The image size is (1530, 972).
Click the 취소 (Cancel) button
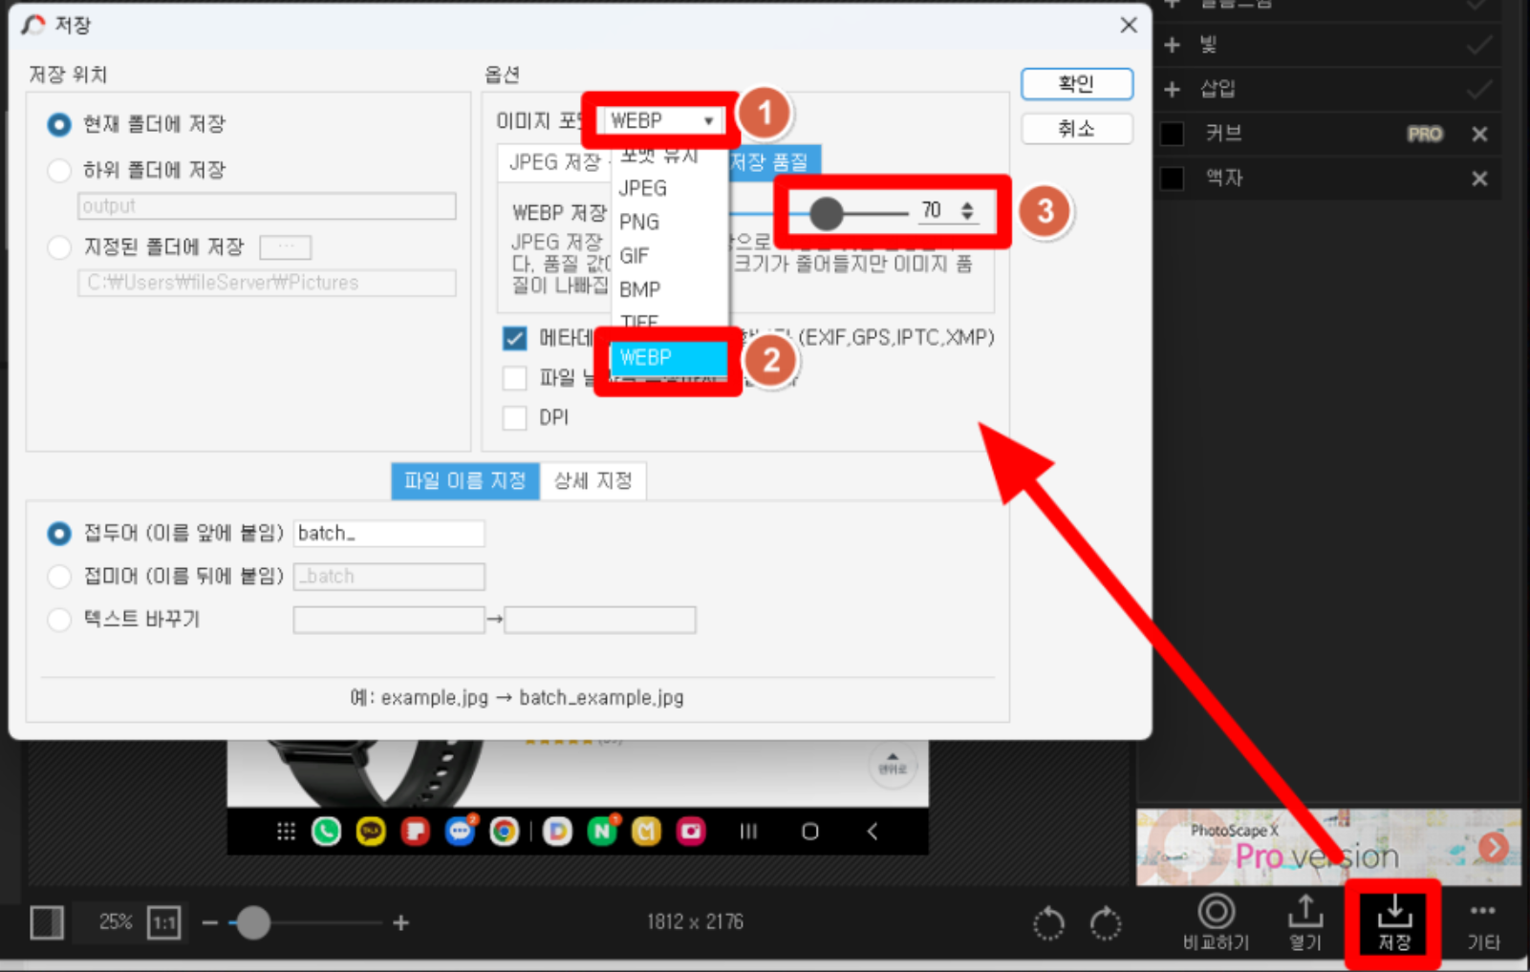click(1076, 129)
